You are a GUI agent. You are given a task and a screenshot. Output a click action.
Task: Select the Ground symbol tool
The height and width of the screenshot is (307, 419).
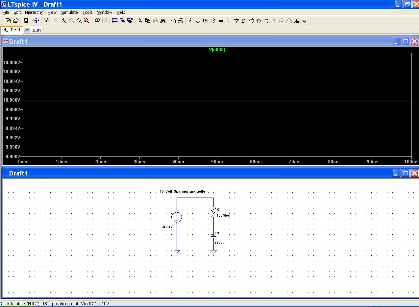198,21
